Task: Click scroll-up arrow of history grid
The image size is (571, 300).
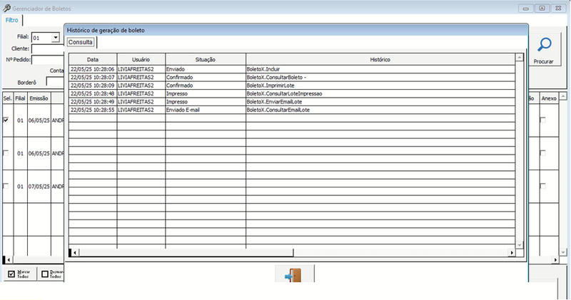Action: 520,58
